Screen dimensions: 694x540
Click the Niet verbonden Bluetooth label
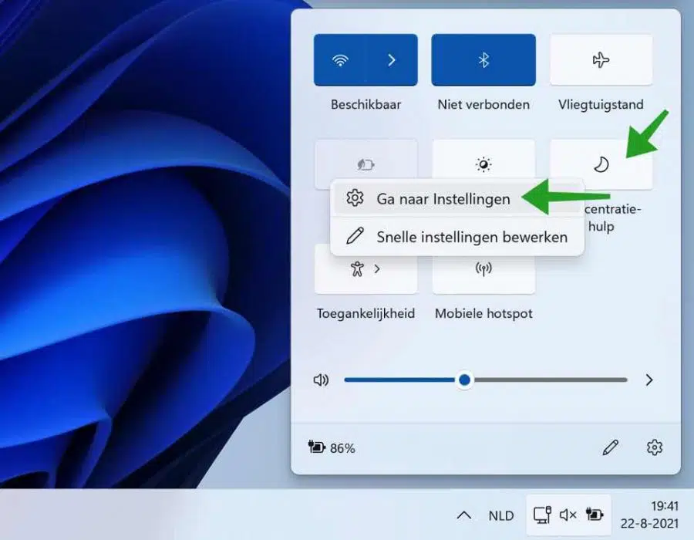483,104
